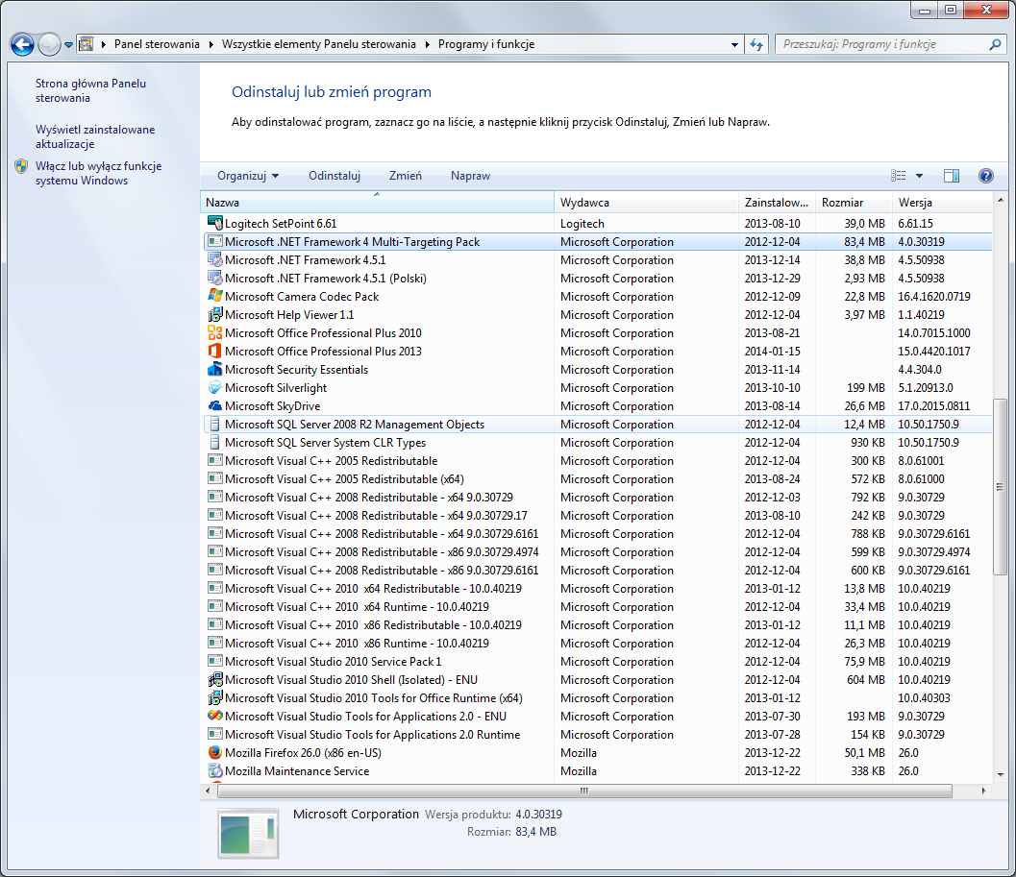This screenshot has width=1016, height=877.
Task: Click Visual Studio Tools for Applications 2.0 - ENU icon
Action: pos(215,716)
